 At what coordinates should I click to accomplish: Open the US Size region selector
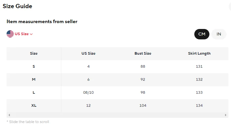pyautogui.click(x=20, y=34)
